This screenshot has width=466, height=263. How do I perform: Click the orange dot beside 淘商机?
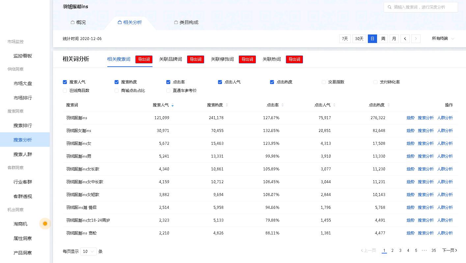coord(45,224)
